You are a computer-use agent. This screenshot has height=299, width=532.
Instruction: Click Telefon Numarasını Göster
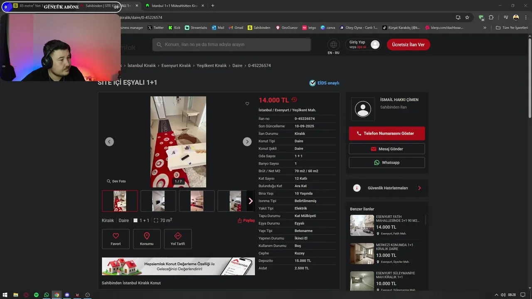(x=387, y=133)
